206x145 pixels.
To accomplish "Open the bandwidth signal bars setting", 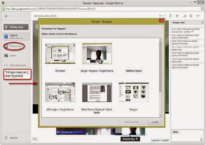I will (184, 16).
